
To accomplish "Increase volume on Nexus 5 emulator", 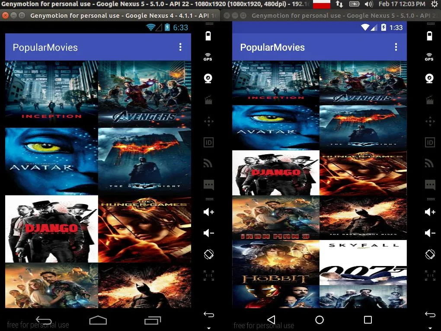I will [x=430, y=212].
